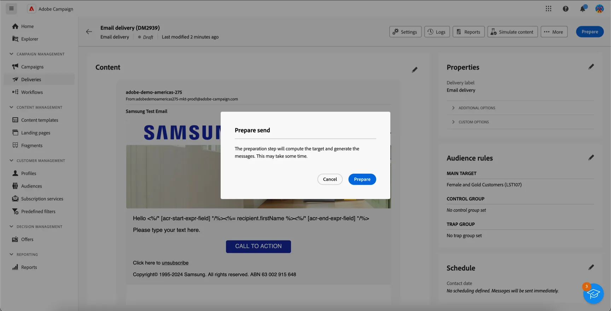Collapse the Customer Management section
The width and height of the screenshot is (611, 311).
click(x=11, y=161)
